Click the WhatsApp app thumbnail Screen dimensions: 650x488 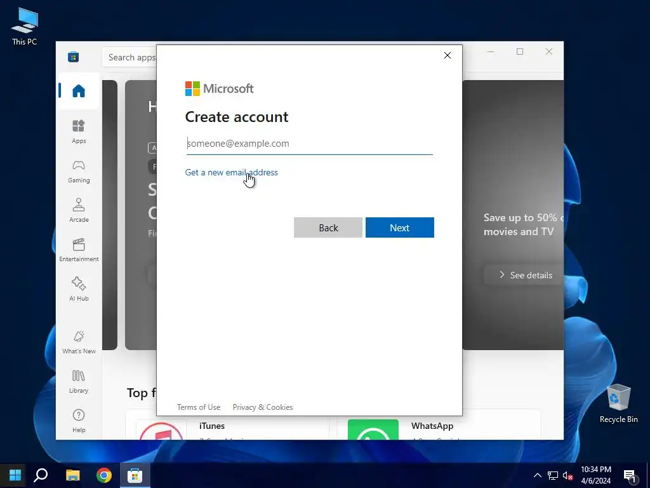373,430
